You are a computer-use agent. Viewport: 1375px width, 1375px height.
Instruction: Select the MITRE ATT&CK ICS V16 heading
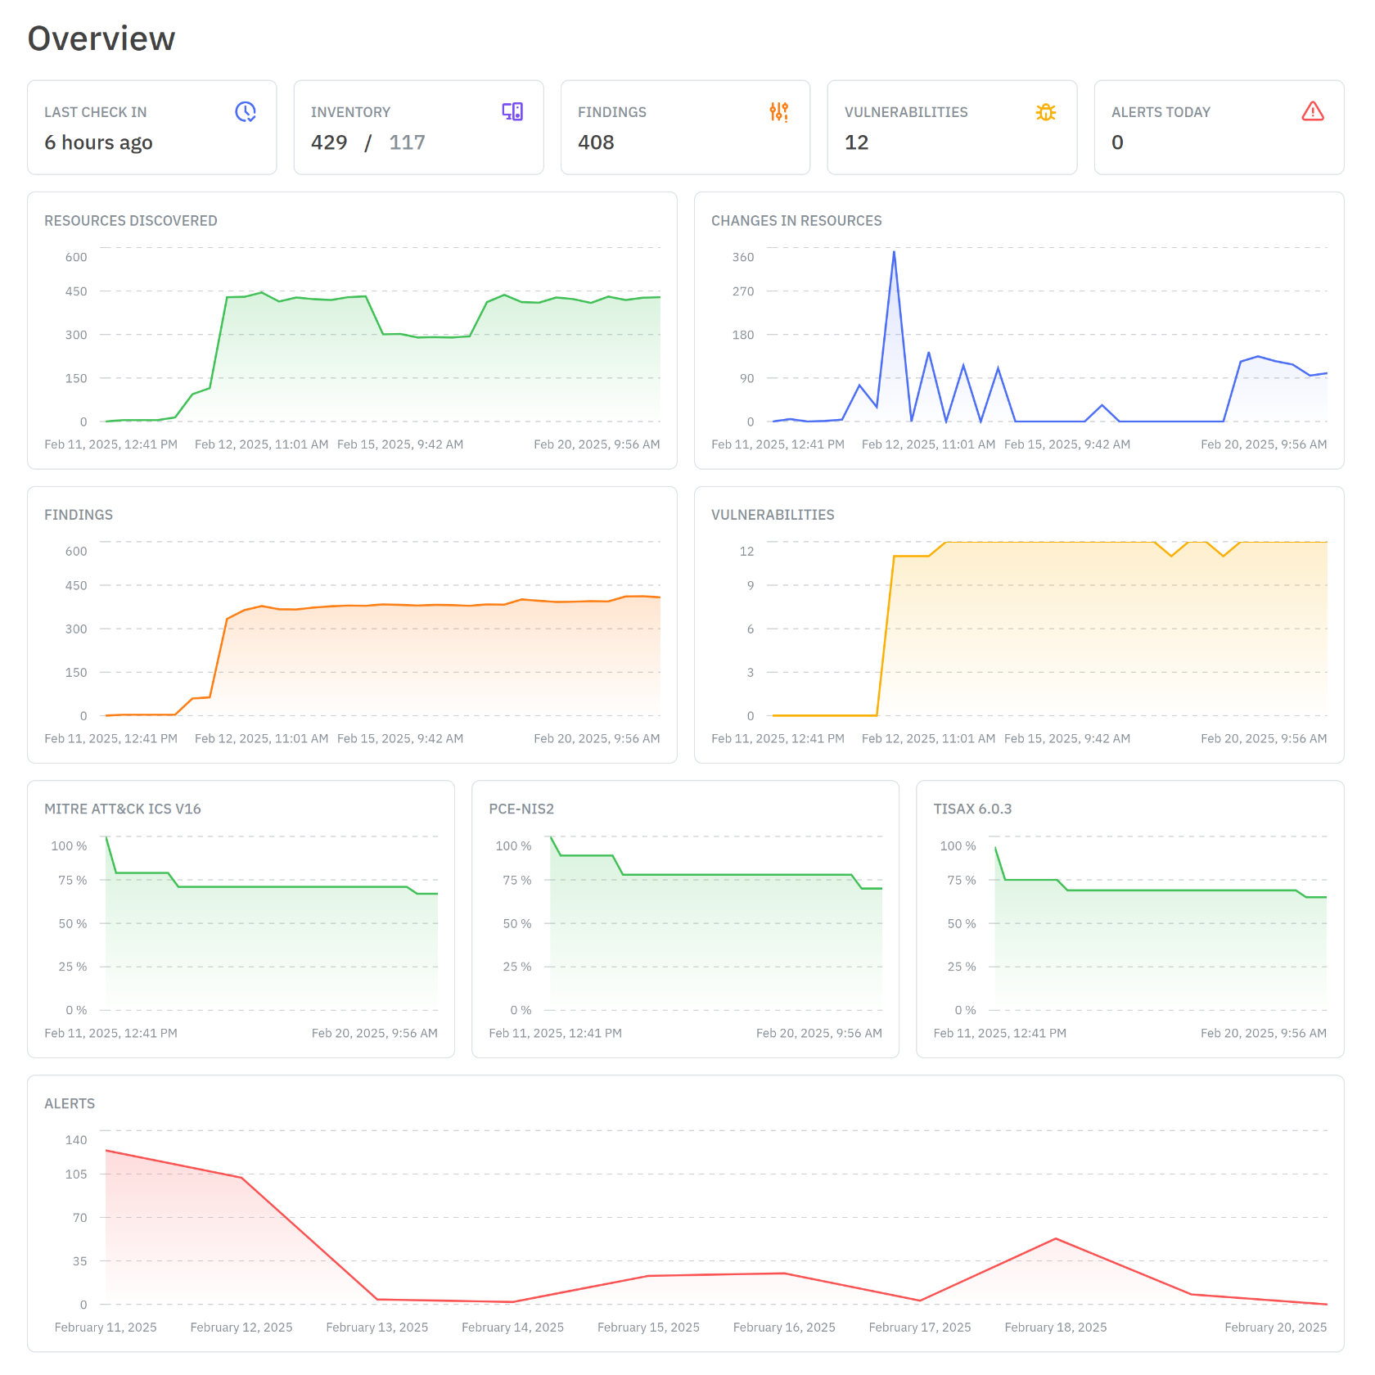[x=123, y=809]
